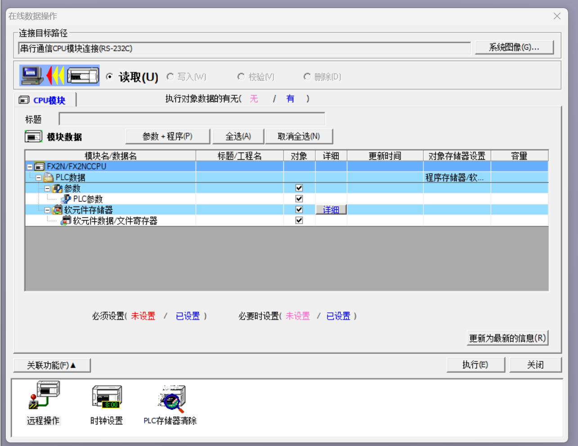Uncheck the PLC参数 target checkbox
The image size is (578, 446).
tap(299, 199)
